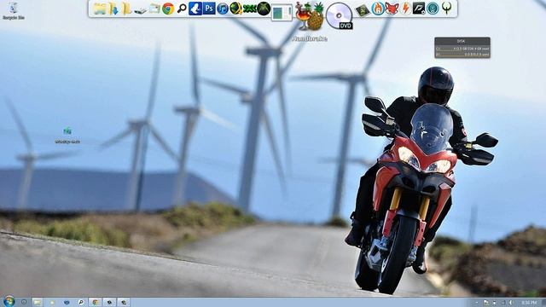Open the Windows Start menu orb
Viewport: 546px width, 307px height.
(x=9, y=301)
